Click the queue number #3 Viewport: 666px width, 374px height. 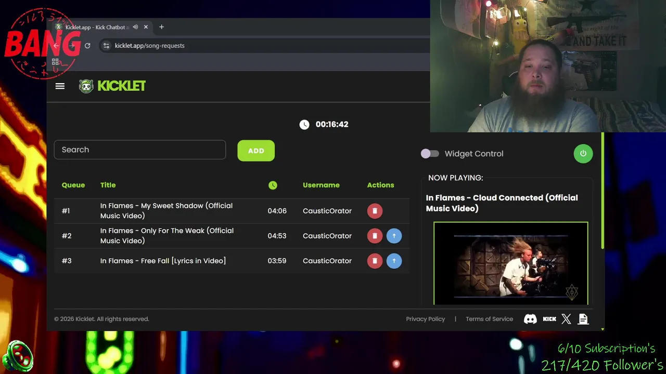[67, 261]
